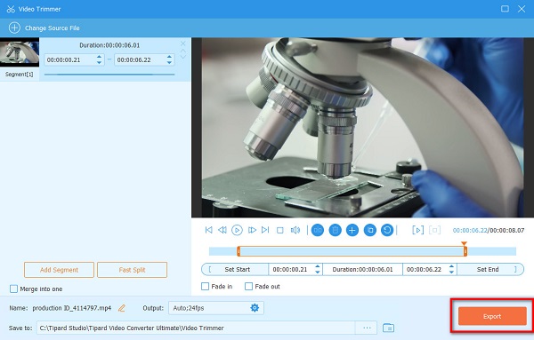
Task: Increase segment list end time 00:00:06.22
Action: (169, 57)
